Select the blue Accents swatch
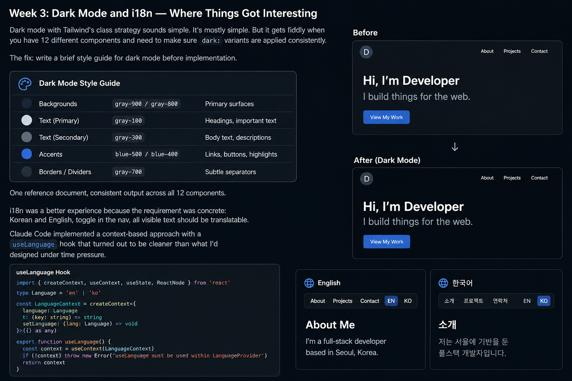The width and height of the screenshot is (572, 381). point(27,154)
